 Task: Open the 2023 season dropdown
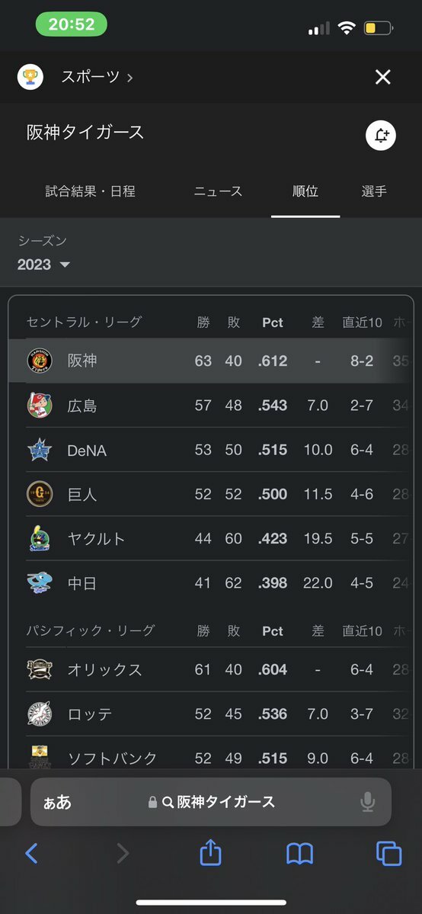point(43,265)
